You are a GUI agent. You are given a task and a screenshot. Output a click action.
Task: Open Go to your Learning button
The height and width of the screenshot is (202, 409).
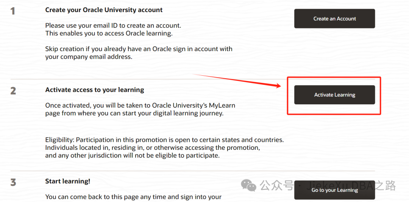(334, 190)
